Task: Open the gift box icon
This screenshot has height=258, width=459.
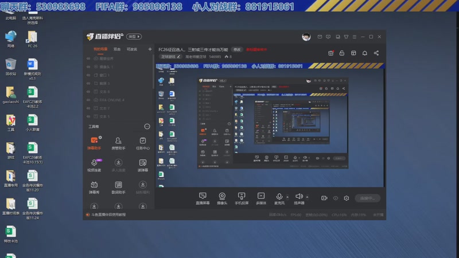Action: point(331,53)
